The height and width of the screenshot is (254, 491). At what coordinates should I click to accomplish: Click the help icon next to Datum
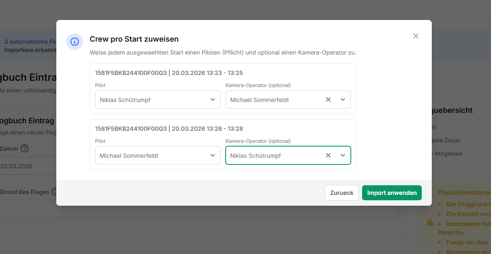pyautogui.click(x=25, y=148)
